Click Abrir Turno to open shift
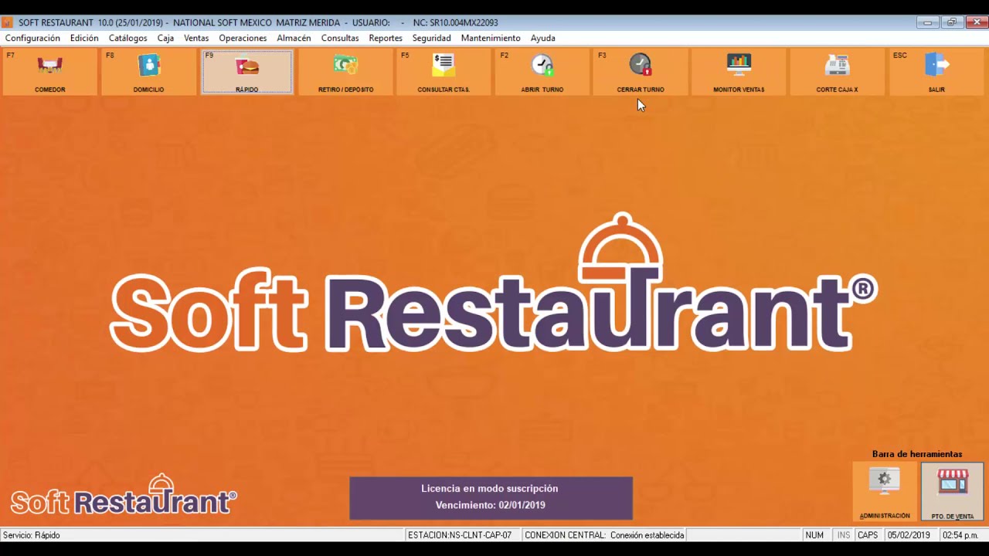The width and height of the screenshot is (989, 556). click(x=542, y=72)
